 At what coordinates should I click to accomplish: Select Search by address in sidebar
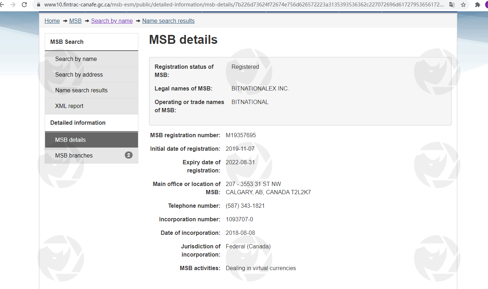(x=79, y=74)
